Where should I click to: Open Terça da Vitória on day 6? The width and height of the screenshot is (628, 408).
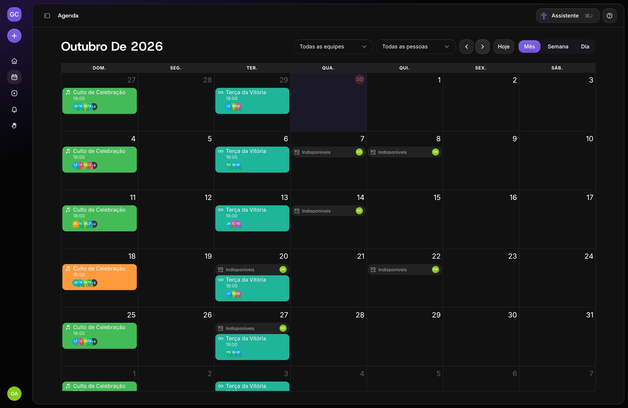pyautogui.click(x=252, y=159)
